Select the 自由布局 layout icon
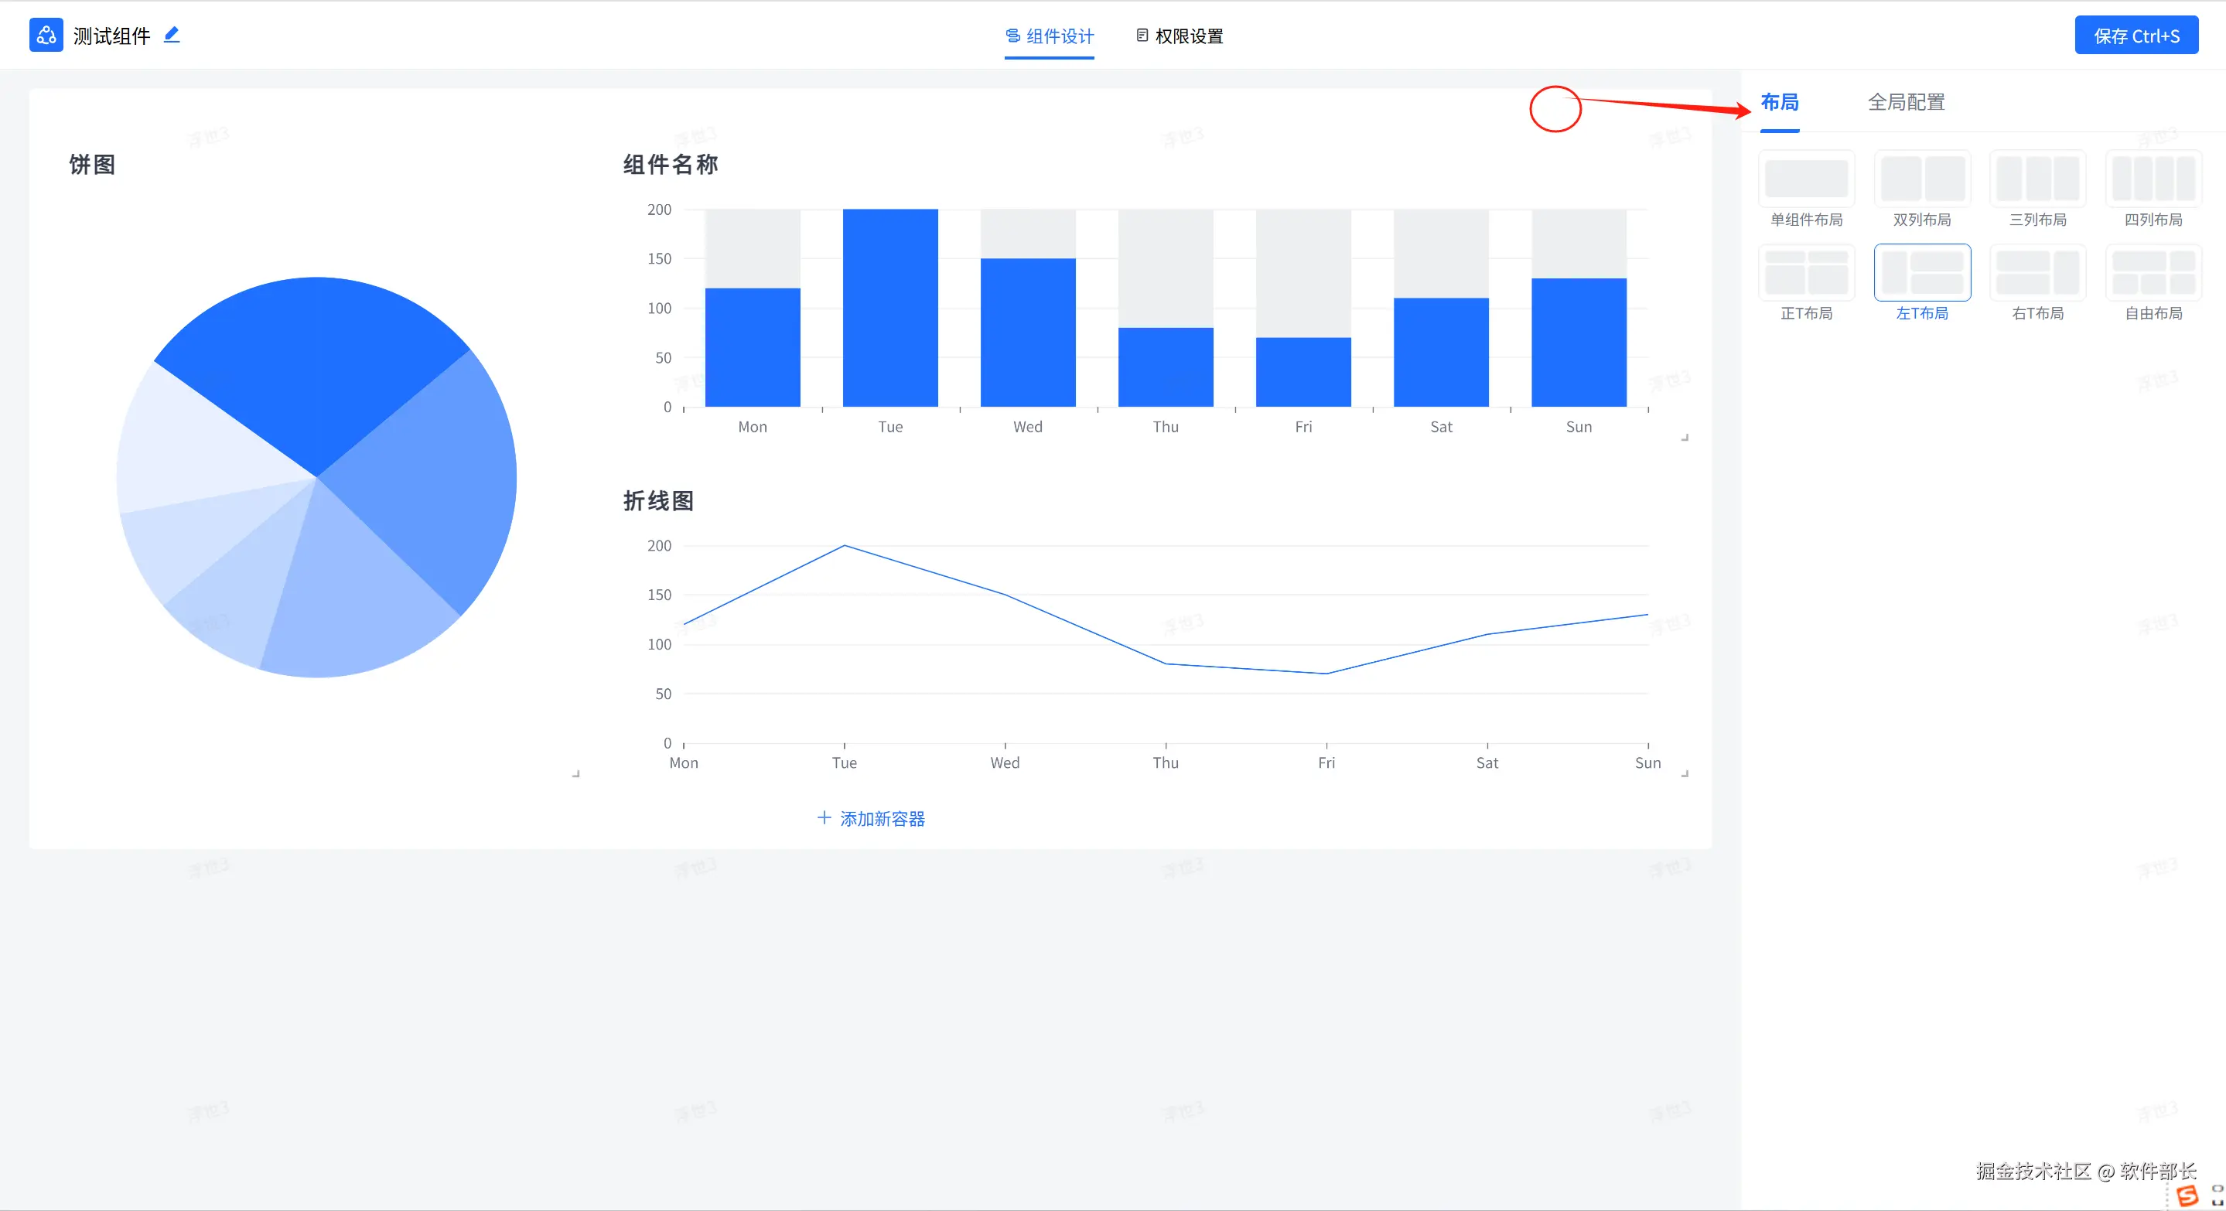The width and height of the screenshot is (2226, 1211). tap(2153, 272)
